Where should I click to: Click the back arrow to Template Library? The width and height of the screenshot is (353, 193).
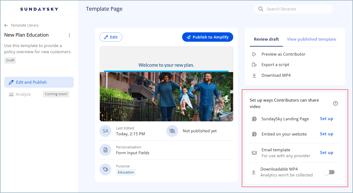pos(6,25)
